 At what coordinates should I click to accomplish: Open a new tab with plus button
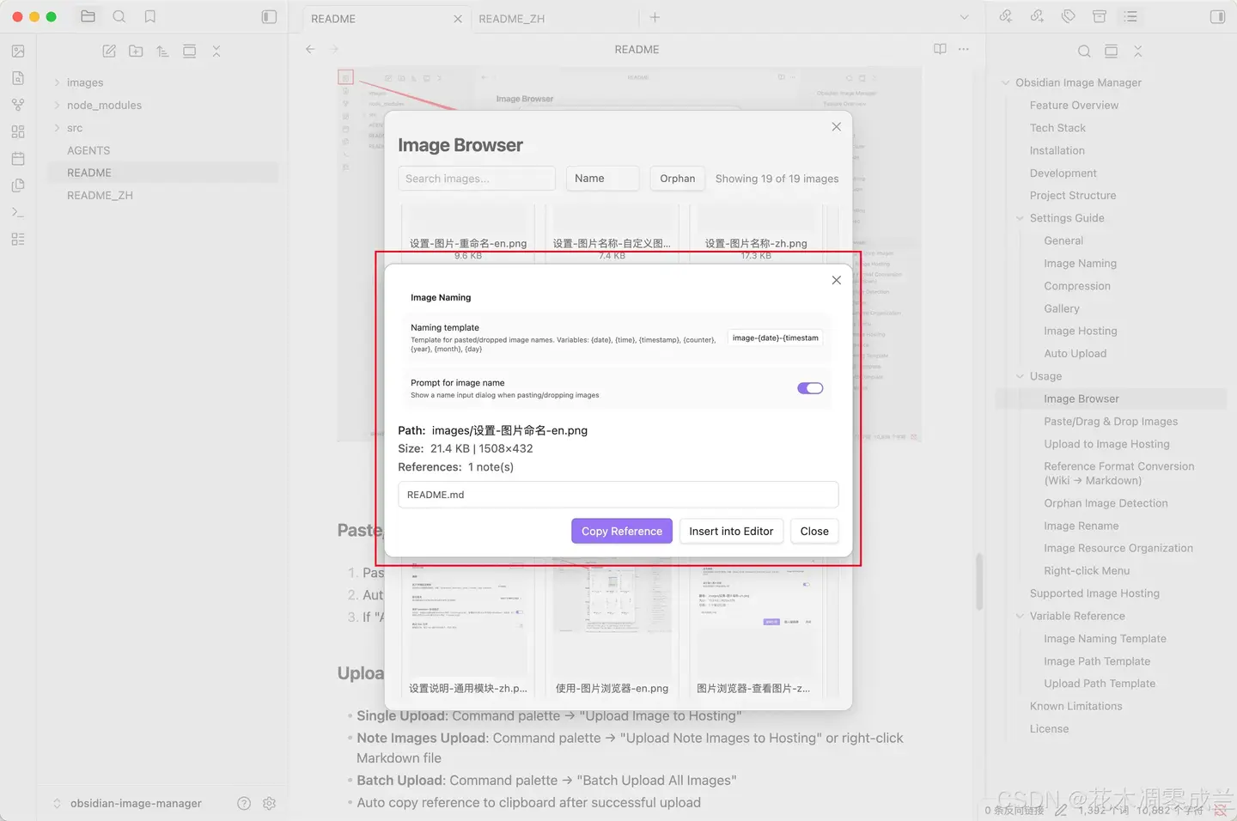coord(655,17)
